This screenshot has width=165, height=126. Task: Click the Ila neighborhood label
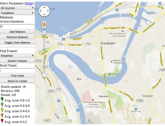[x=48, y=42]
